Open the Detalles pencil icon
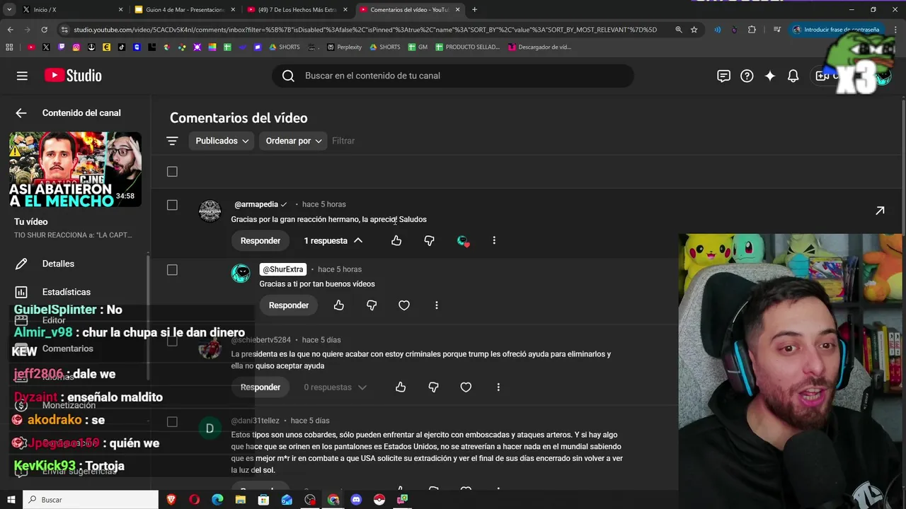Screen dimensions: 906x509 (21, 264)
